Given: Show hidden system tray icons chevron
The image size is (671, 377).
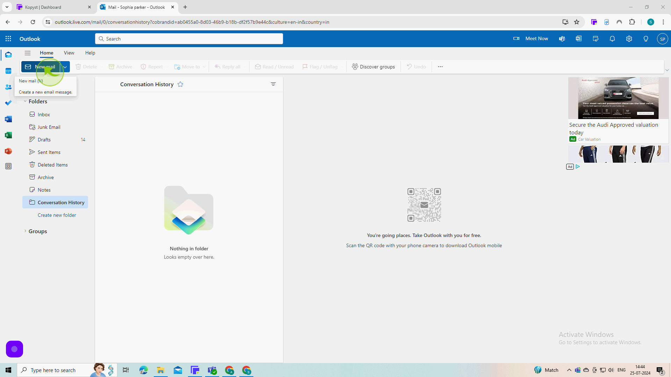Looking at the screenshot, I should [x=569, y=370].
